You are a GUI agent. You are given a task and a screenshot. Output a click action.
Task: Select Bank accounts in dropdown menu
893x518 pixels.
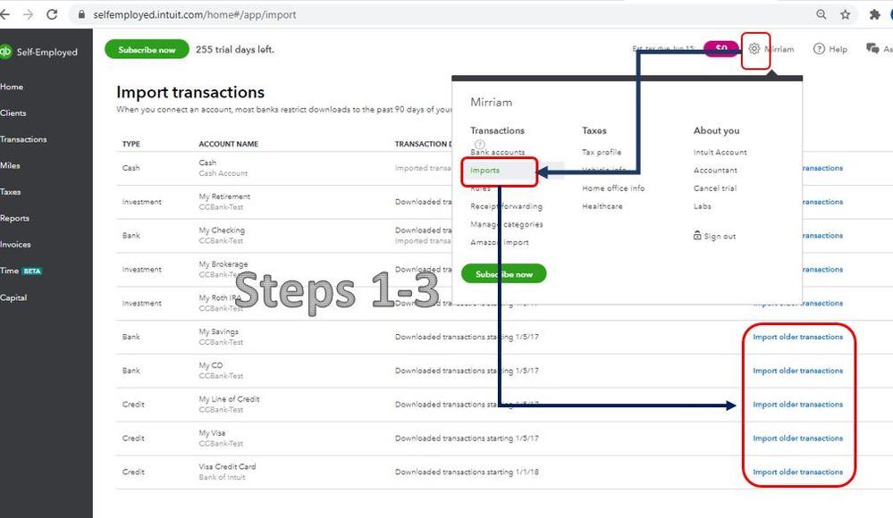(x=497, y=152)
